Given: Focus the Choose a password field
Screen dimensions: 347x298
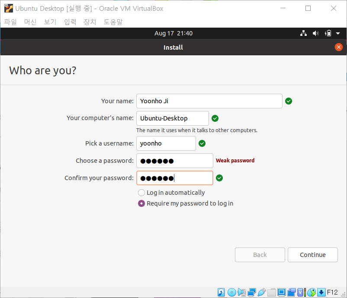Looking at the screenshot, I should 175,161.
